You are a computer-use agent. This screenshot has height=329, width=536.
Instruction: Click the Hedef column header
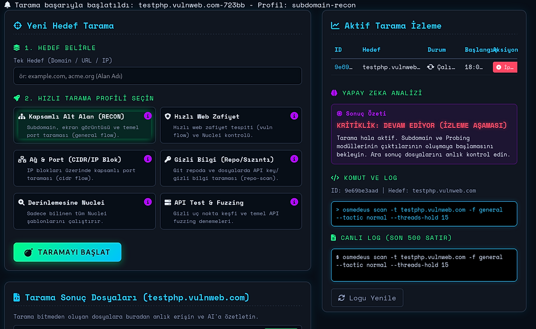(371, 50)
